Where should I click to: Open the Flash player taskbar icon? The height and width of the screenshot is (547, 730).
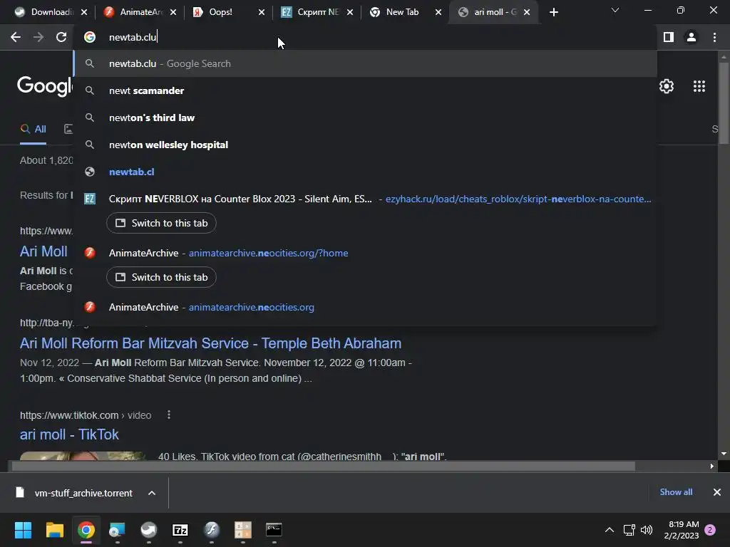(x=211, y=530)
